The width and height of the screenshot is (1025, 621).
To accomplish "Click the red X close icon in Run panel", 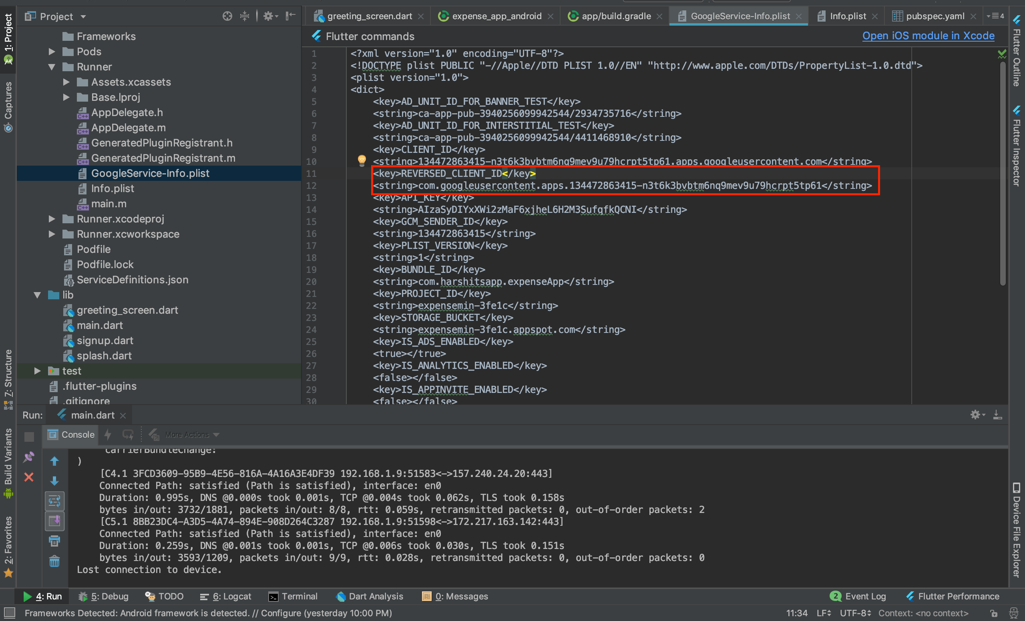I will click(29, 477).
